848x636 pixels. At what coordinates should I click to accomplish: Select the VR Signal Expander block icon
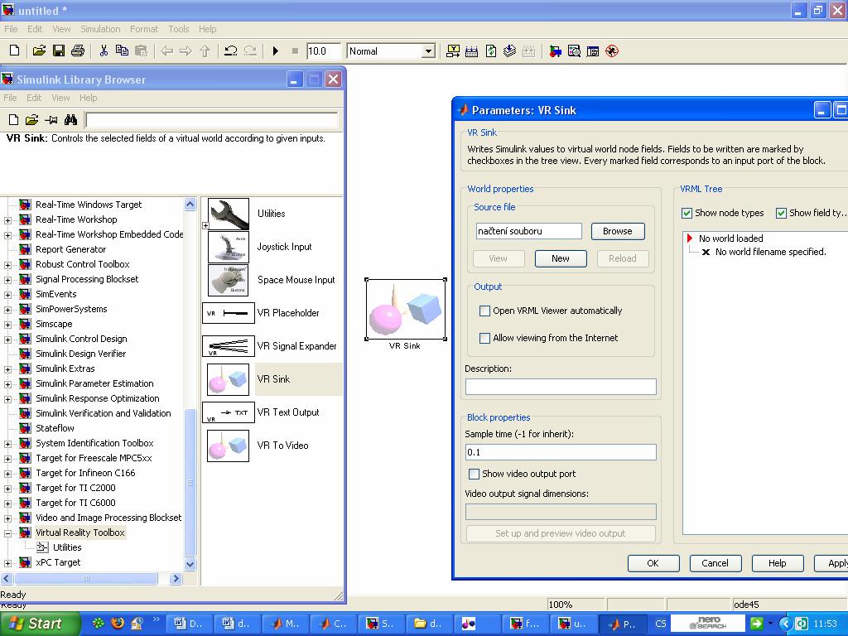click(229, 346)
